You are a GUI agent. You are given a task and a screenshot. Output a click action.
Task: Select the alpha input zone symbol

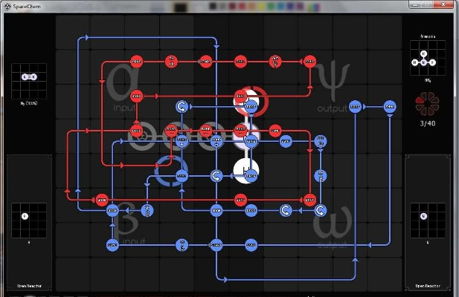click(x=119, y=79)
